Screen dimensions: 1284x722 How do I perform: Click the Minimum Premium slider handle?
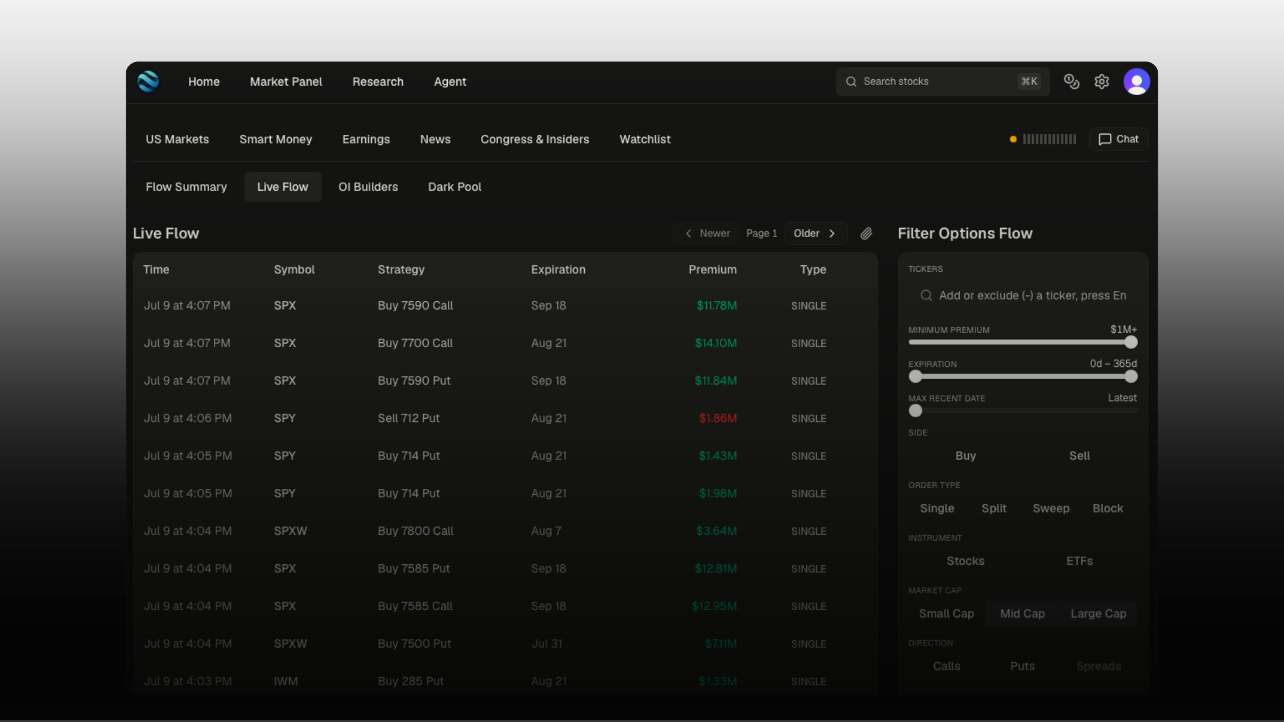[x=1130, y=342]
